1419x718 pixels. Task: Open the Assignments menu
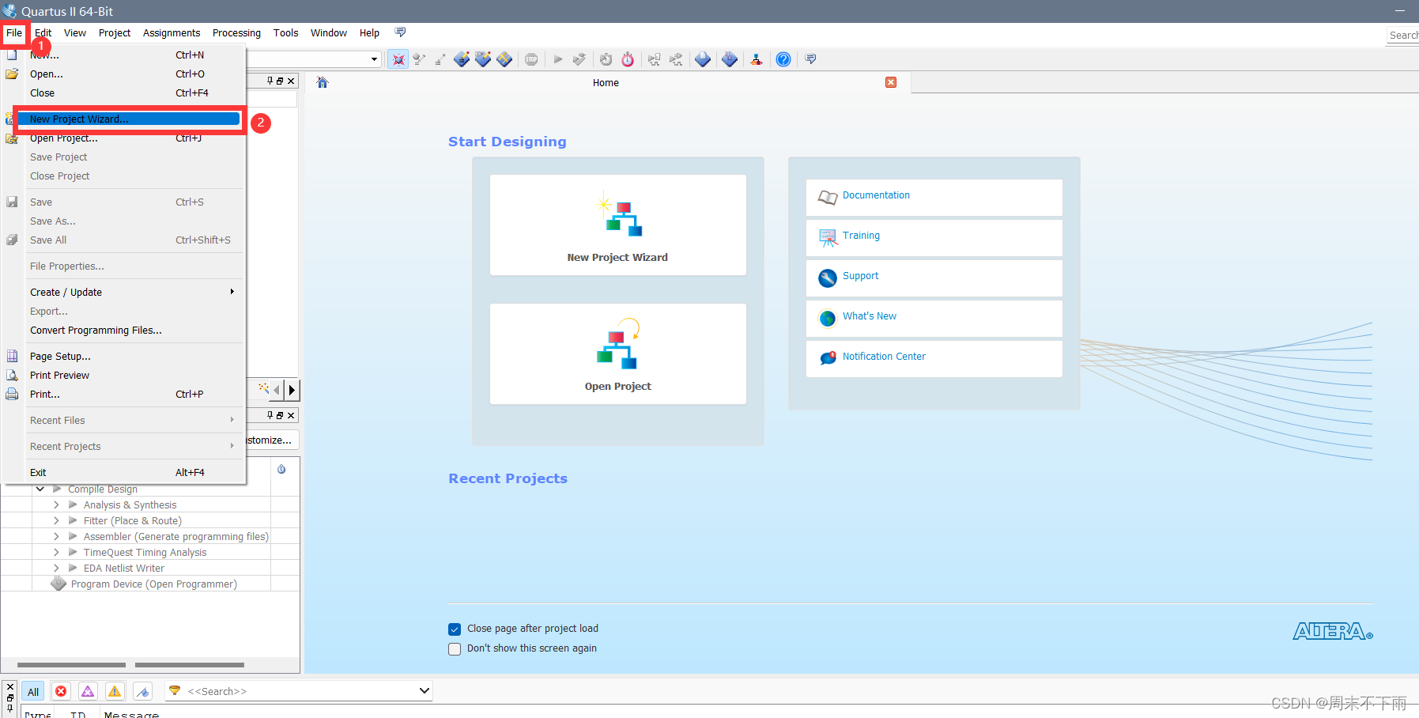click(x=172, y=32)
